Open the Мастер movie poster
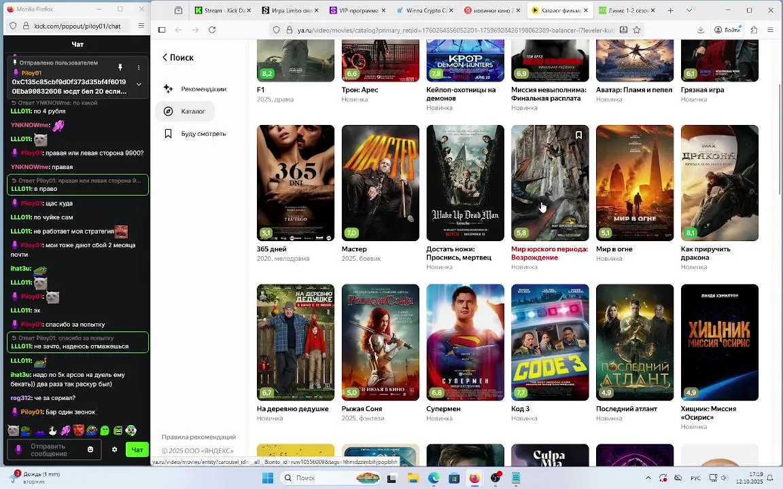This screenshot has height=489, width=783. pos(381,183)
